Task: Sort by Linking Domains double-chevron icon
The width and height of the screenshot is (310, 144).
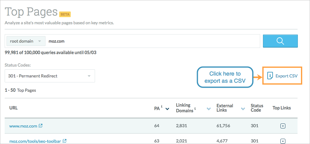Action: pyautogui.click(x=208, y=109)
